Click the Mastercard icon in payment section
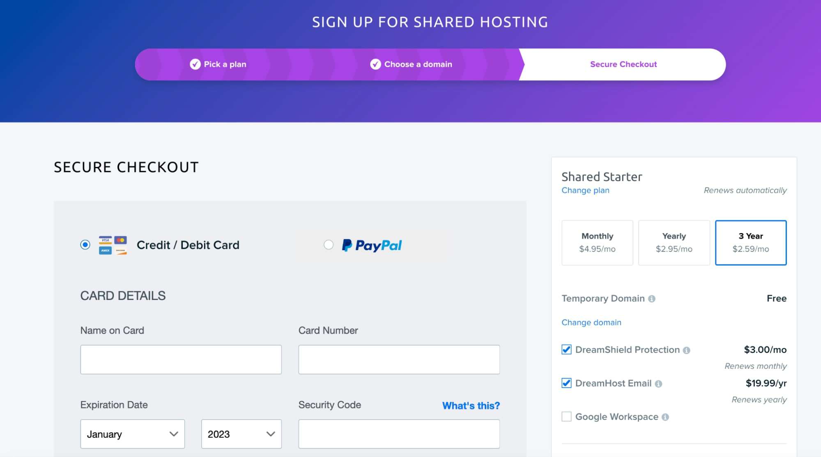 121,239
